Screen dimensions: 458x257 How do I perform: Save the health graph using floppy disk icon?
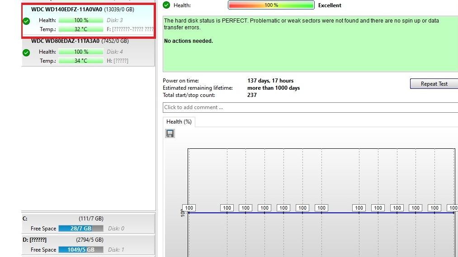pos(170,133)
